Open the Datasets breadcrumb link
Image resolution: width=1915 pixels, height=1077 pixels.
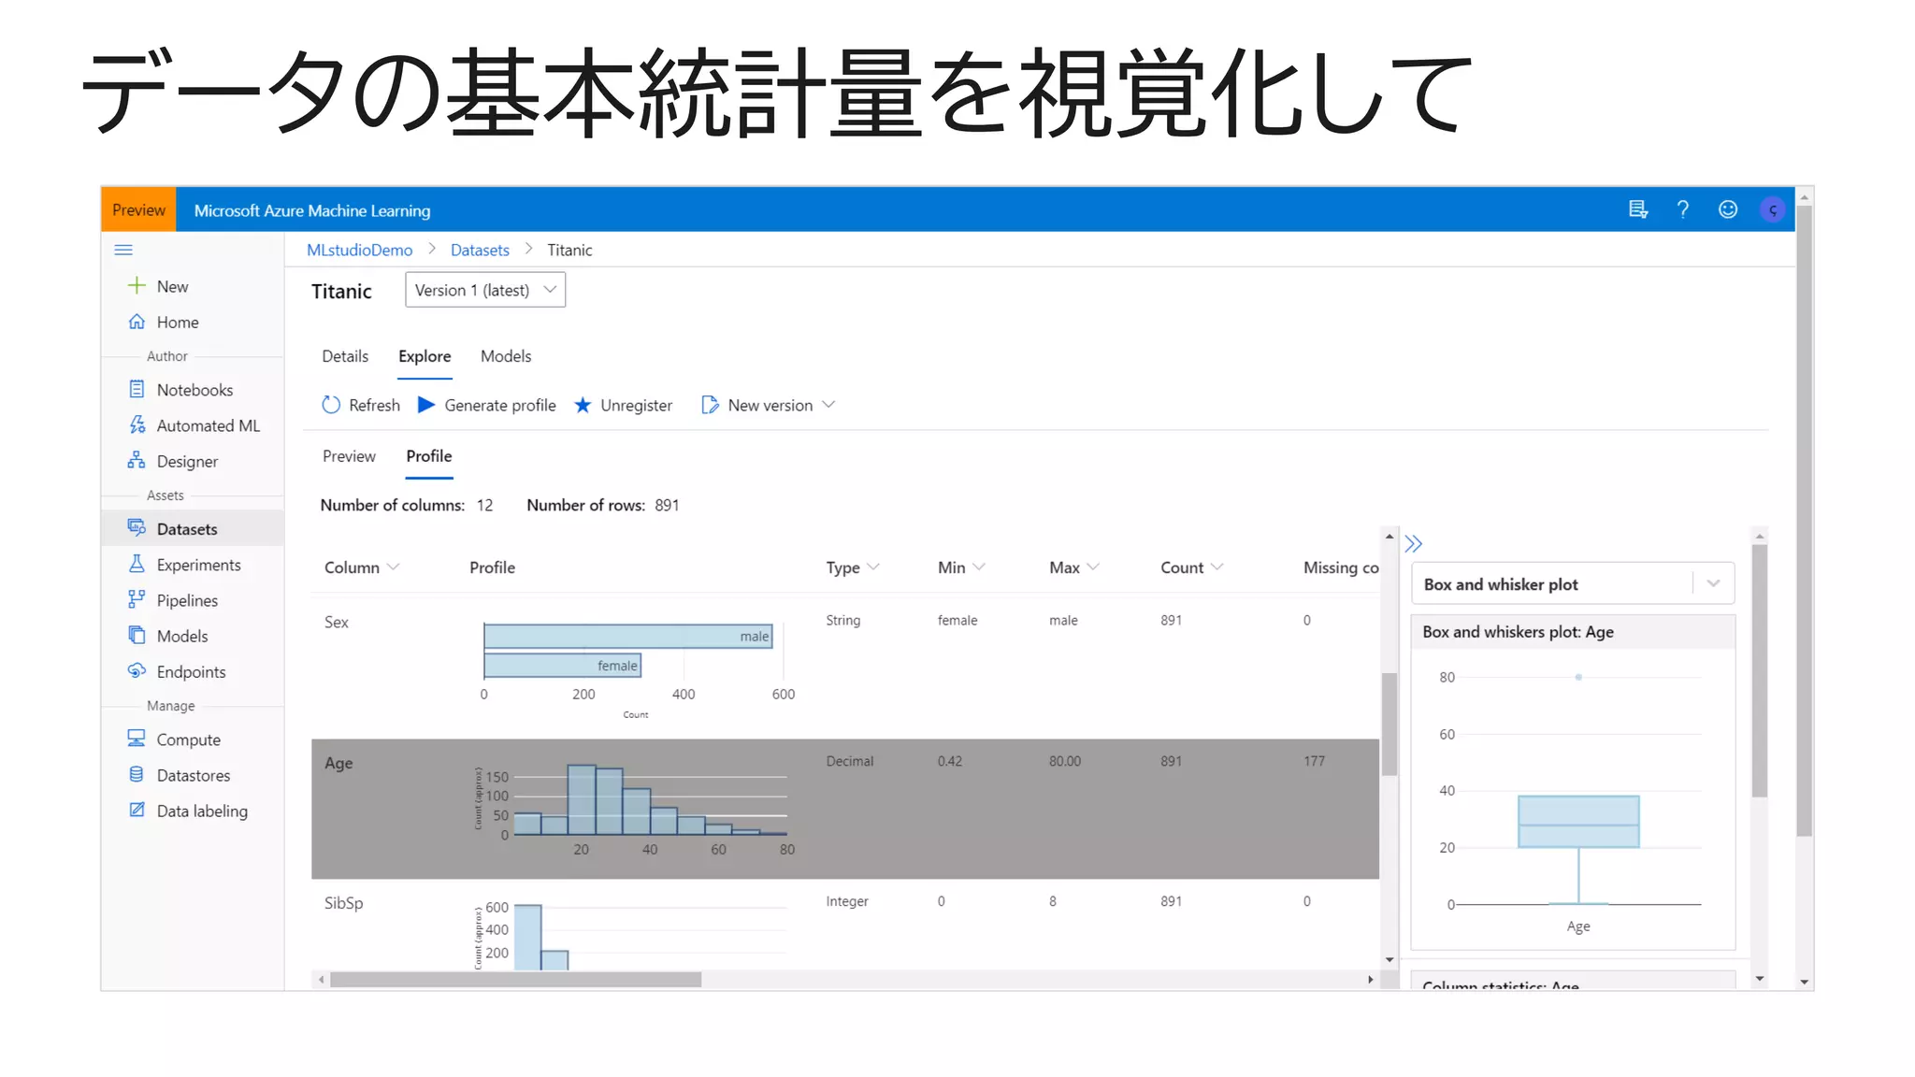pos(480,250)
